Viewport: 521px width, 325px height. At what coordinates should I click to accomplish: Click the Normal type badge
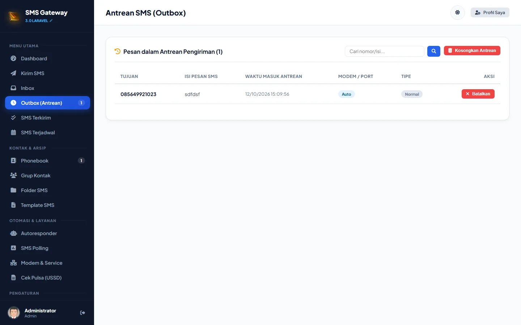(412, 94)
